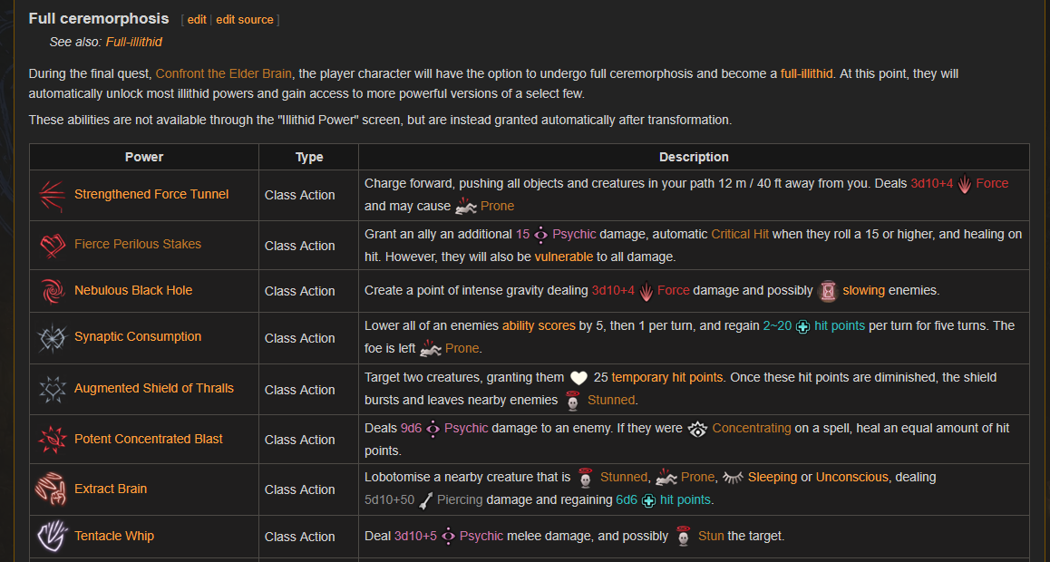Screen dimensions: 1050x562
Task: Click Piercing damage icon in Extract Brain row
Action: (426, 500)
